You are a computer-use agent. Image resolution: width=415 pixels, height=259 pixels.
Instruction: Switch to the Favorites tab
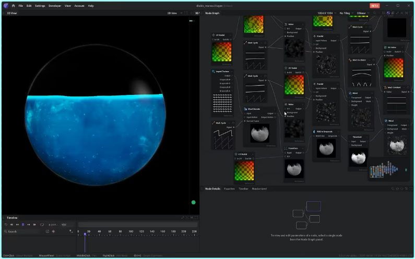229,189
